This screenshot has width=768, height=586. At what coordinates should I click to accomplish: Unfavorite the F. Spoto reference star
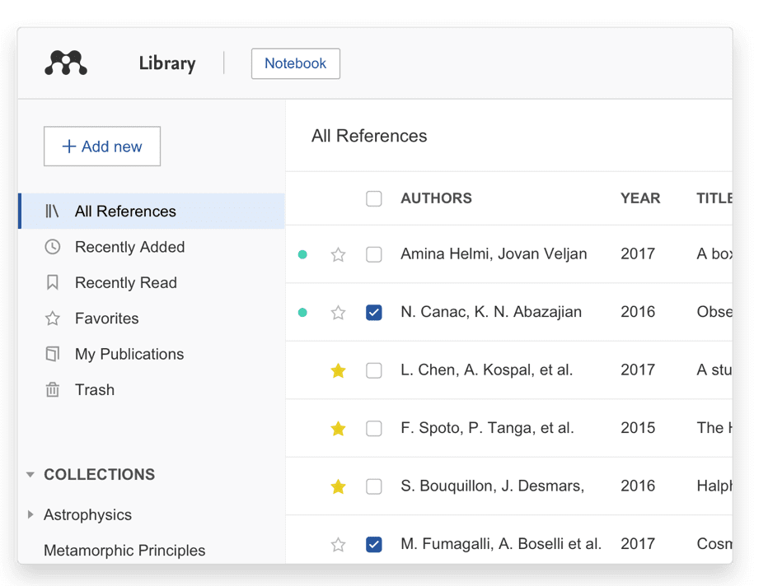[338, 429]
